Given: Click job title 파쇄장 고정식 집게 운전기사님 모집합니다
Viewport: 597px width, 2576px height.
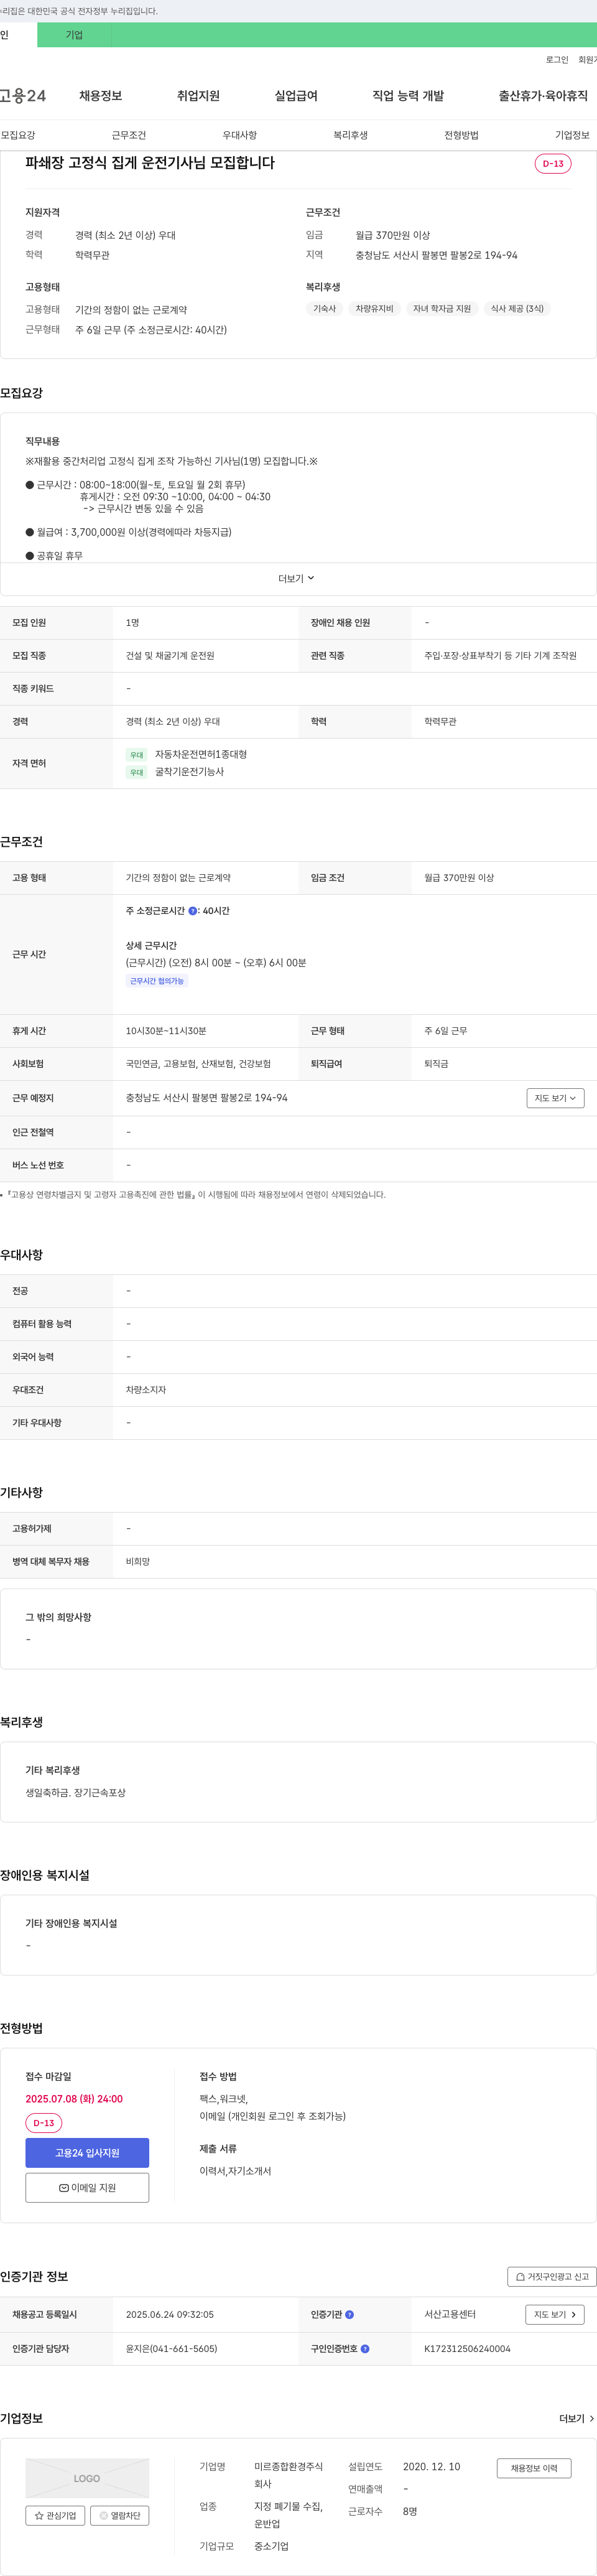Looking at the screenshot, I should click(x=150, y=163).
